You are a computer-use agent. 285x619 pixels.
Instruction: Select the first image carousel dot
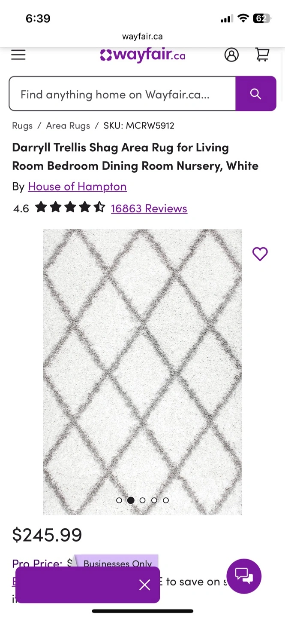pyautogui.click(x=119, y=500)
